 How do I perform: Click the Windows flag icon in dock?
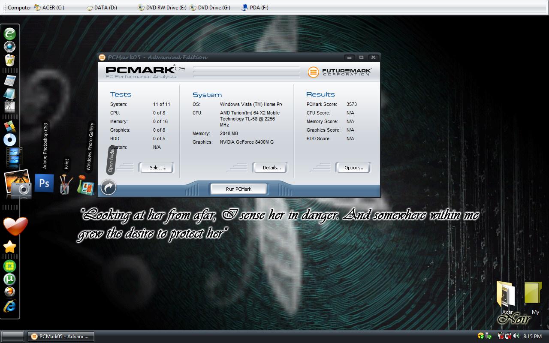pos(9,126)
